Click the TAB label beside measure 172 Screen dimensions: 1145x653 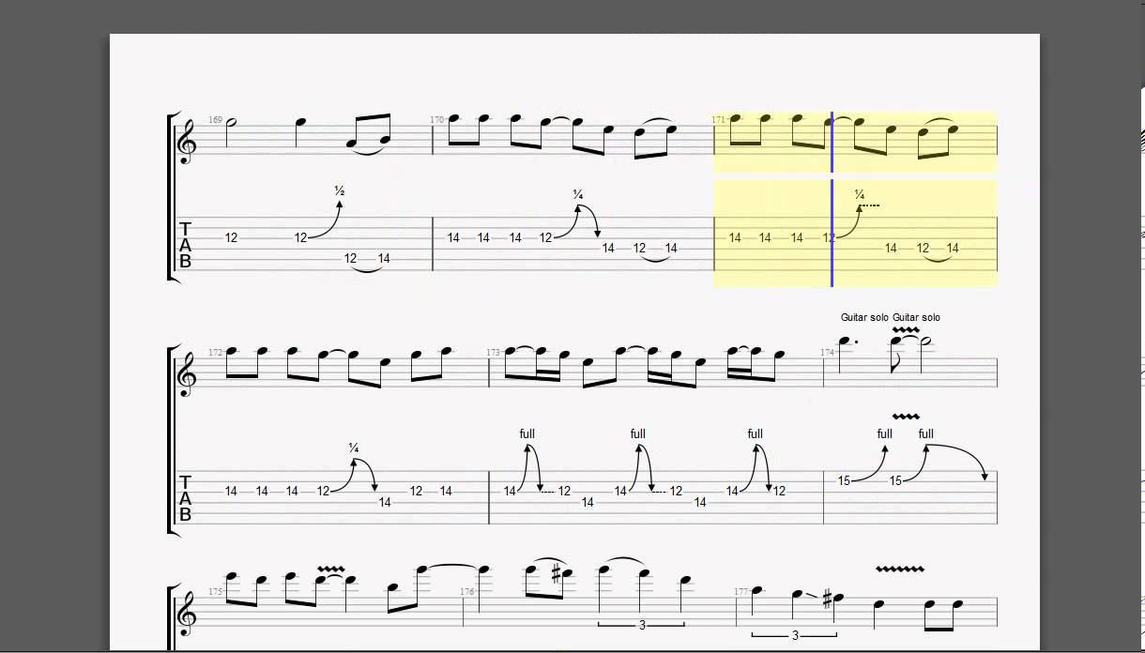coord(185,498)
